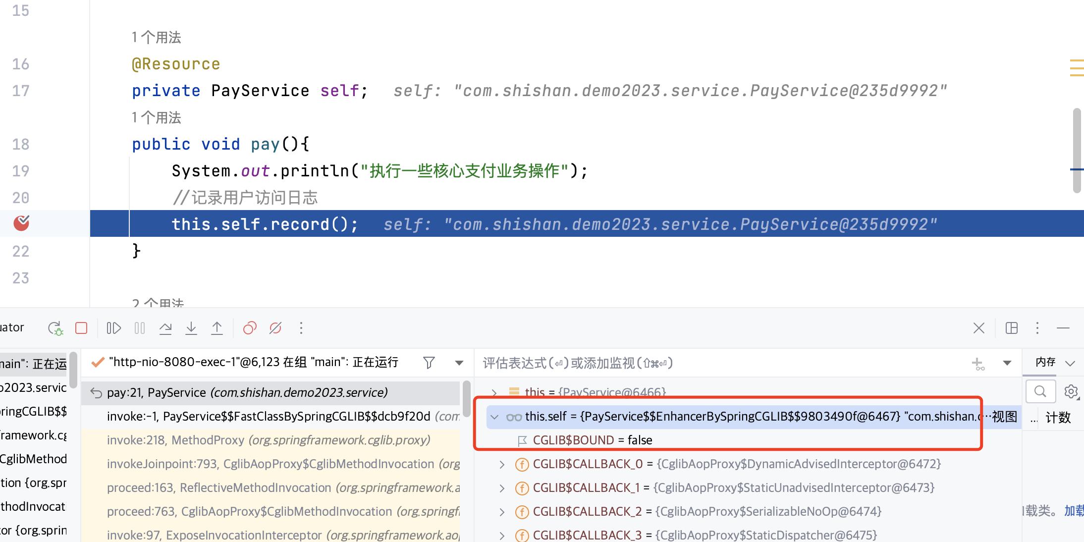
Task: Stop the debug session
Action: click(x=81, y=328)
